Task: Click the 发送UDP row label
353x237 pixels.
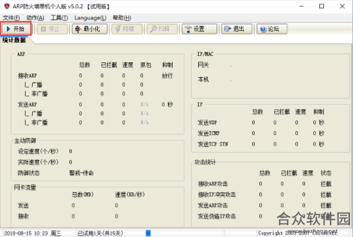Action: click(207, 122)
